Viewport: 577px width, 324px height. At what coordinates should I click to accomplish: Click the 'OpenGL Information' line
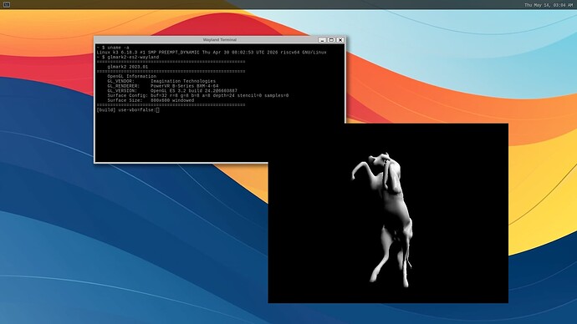click(132, 77)
